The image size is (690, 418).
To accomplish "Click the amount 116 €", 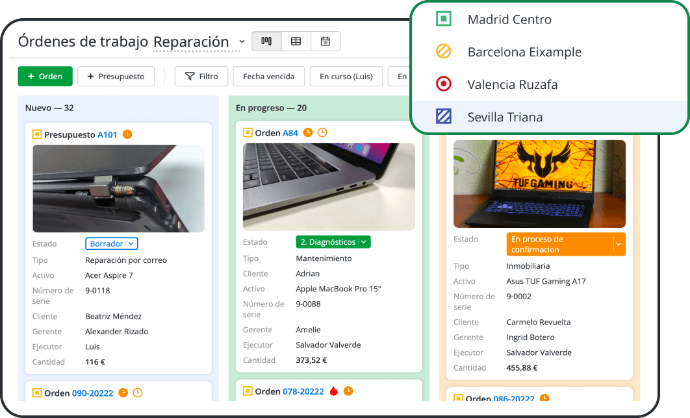I will click(95, 362).
